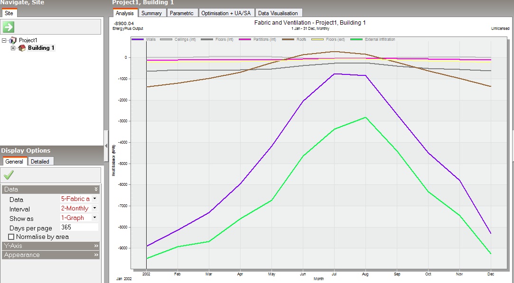This screenshot has height=283, width=514.
Task: Click the 'Unlicensed' text on the chart
Action: [500, 28]
